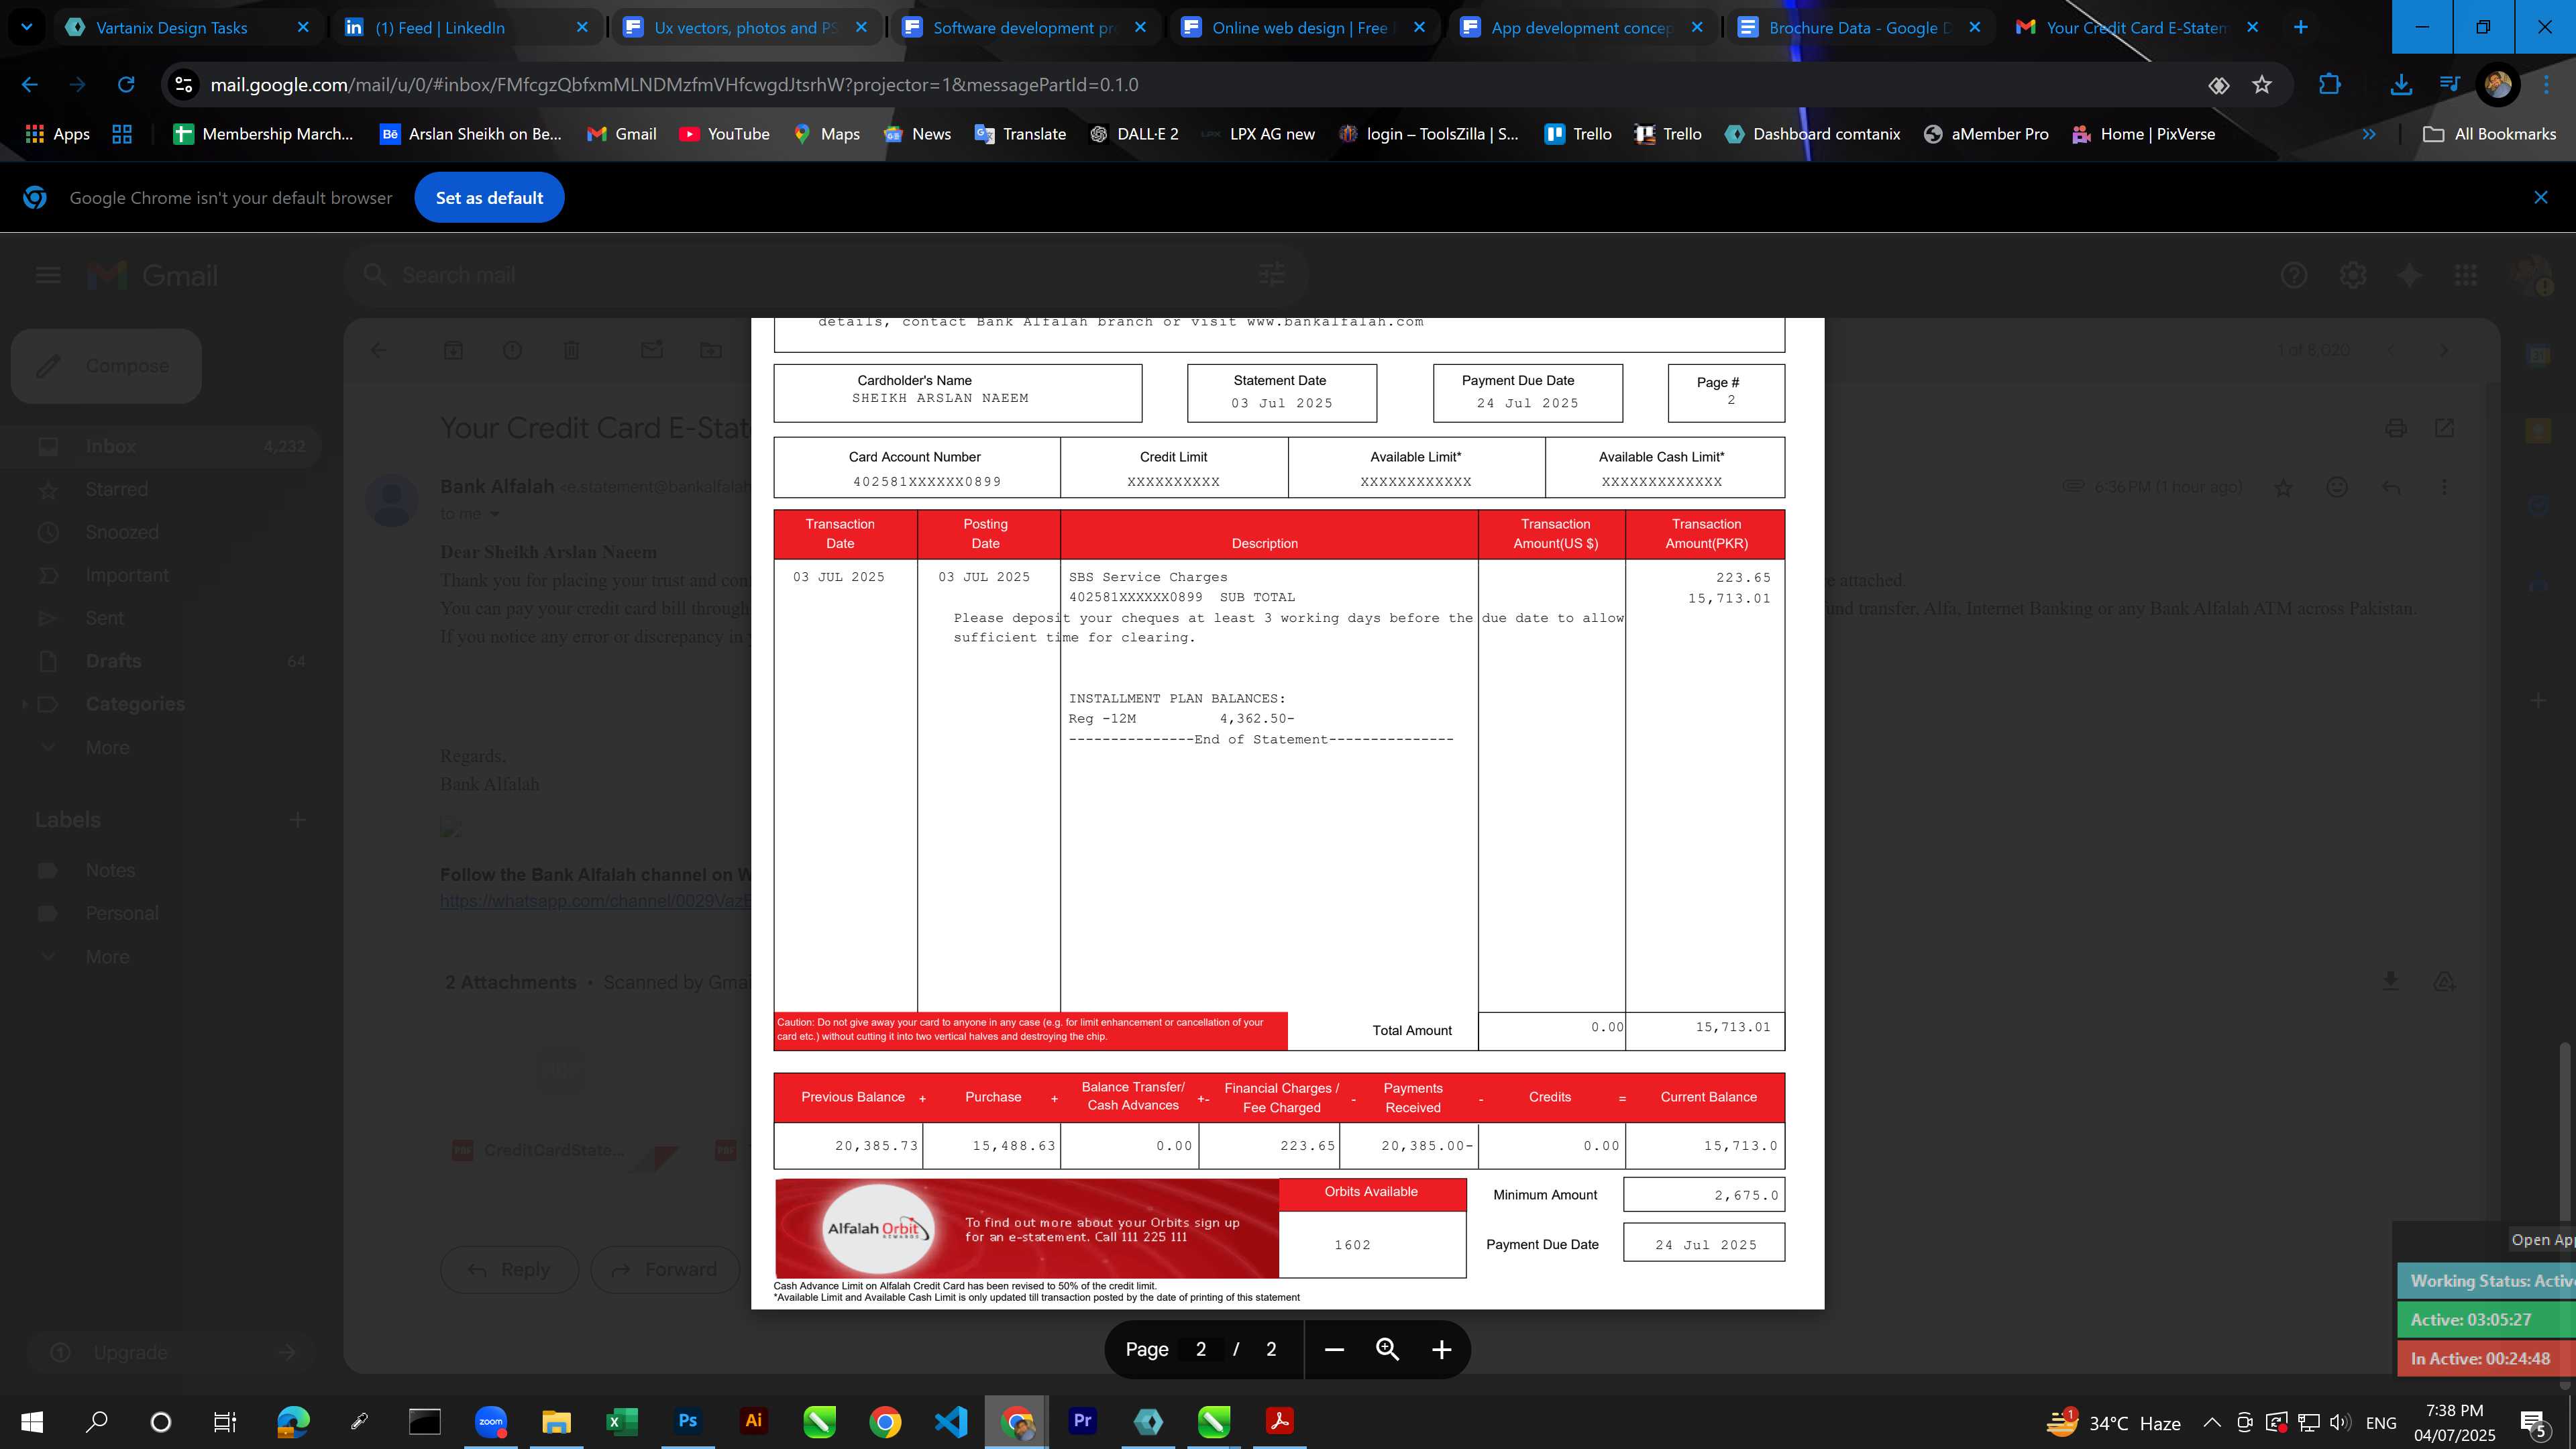Image resolution: width=2576 pixels, height=1449 pixels.
Task: Click Set as default button
Action: click(x=489, y=197)
